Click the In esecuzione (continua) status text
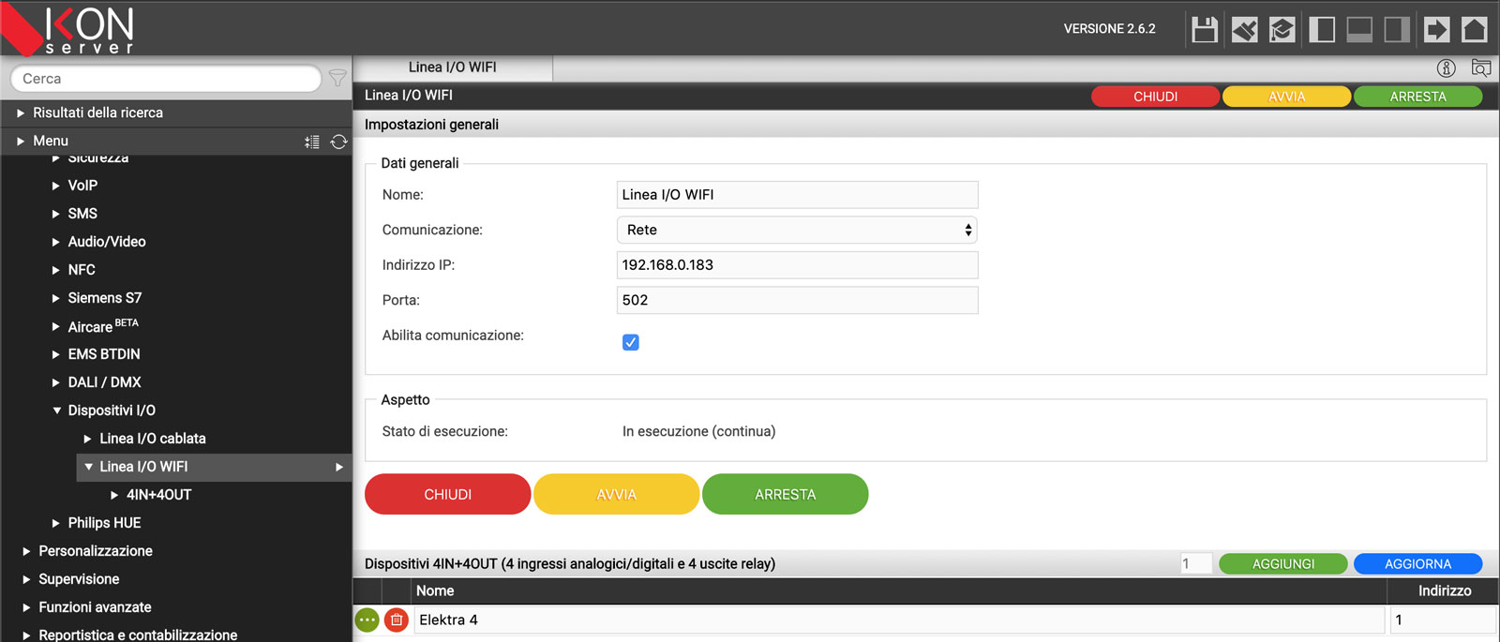 tap(698, 431)
